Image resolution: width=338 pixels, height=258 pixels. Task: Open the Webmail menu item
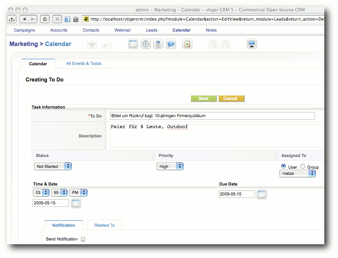click(123, 30)
